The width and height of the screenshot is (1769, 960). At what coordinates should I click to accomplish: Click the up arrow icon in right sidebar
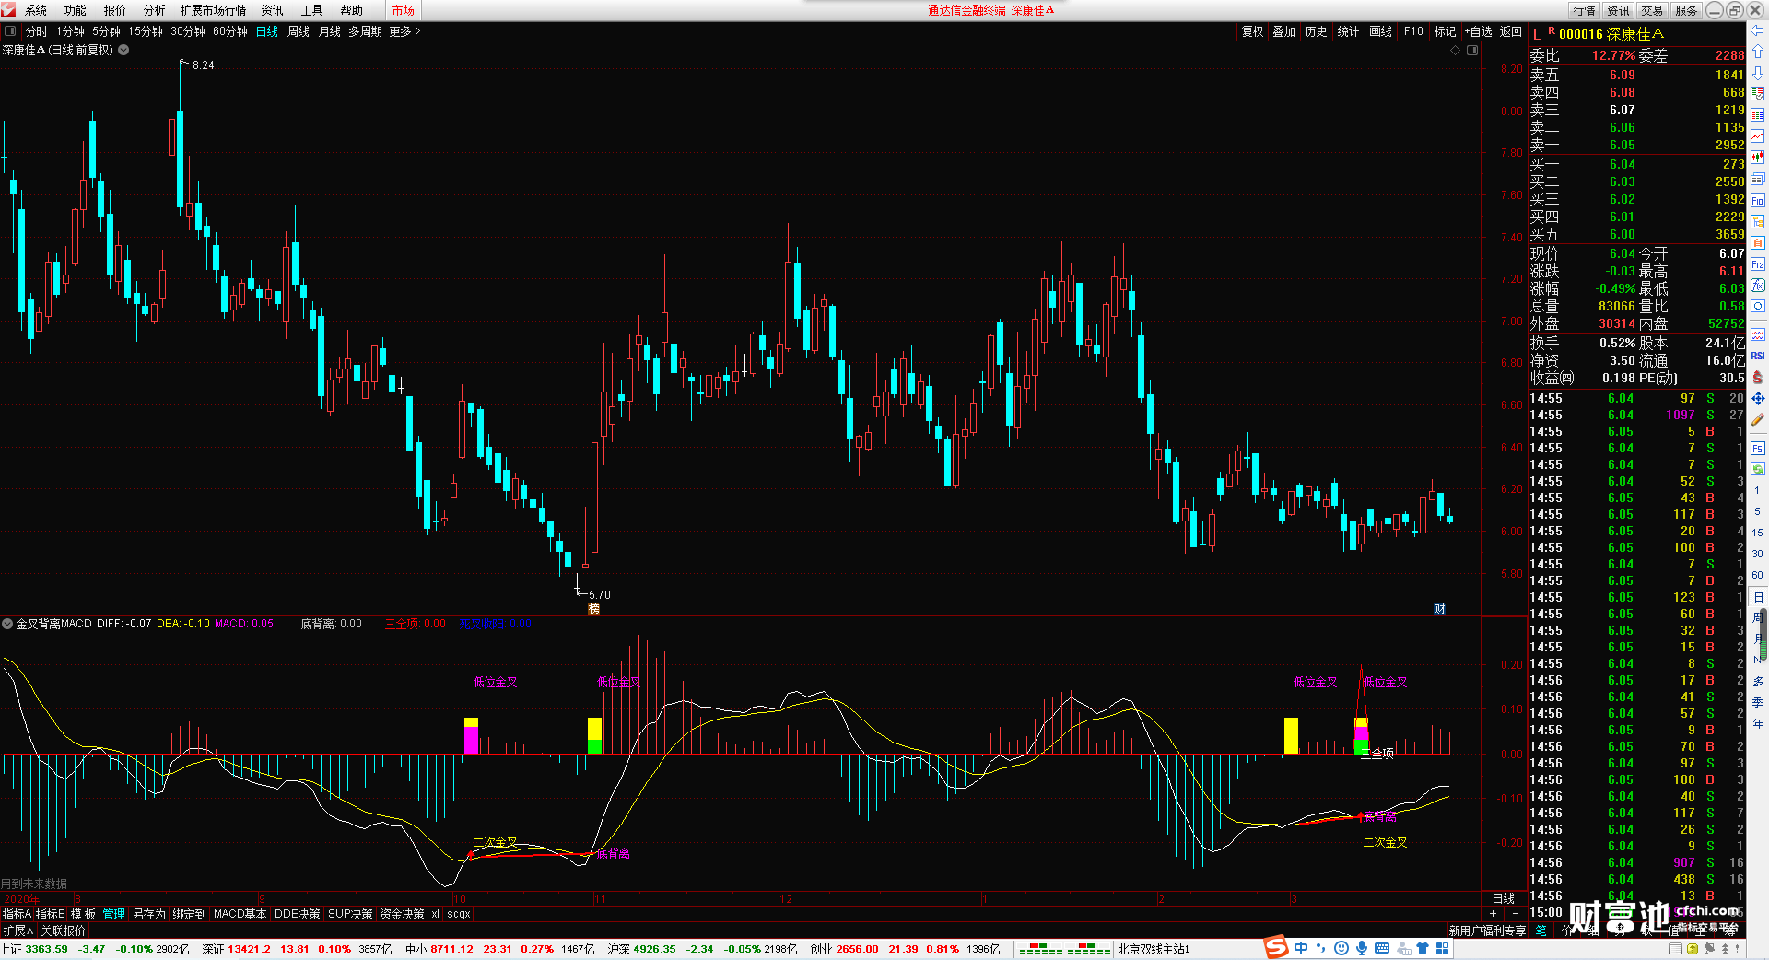(x=1758, y=52)
